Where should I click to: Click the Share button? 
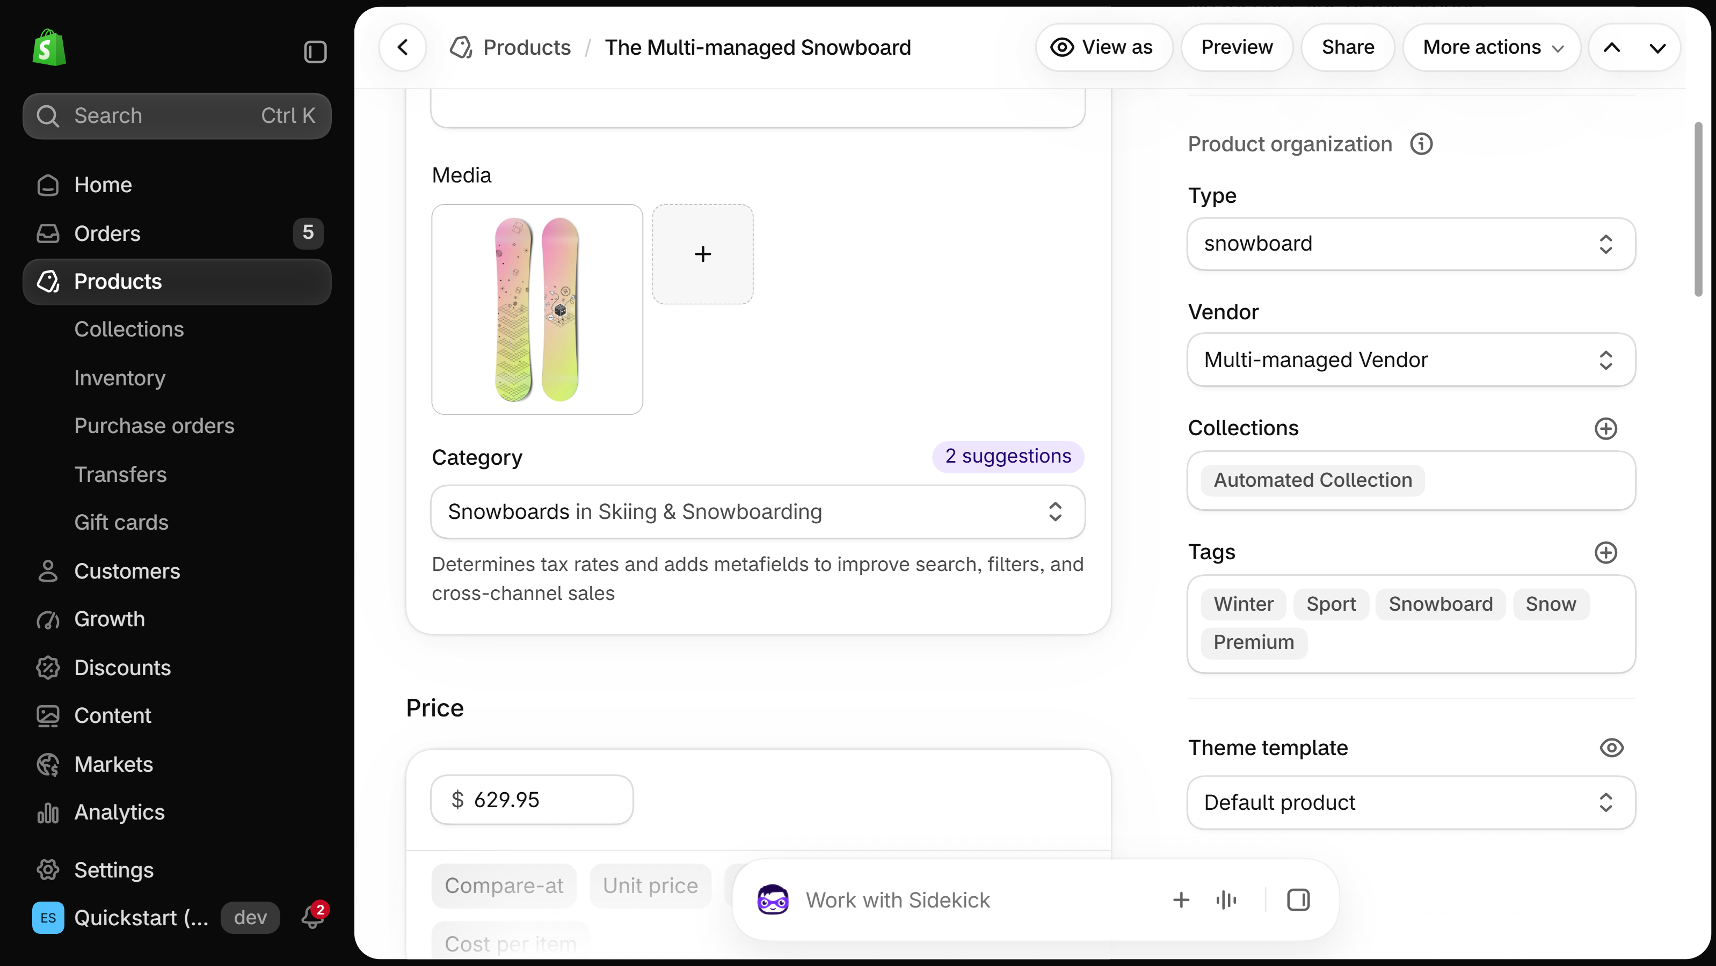[x=1348, y=47]
